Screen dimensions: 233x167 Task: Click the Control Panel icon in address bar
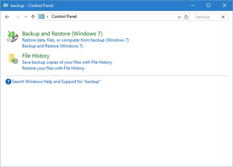42,16
